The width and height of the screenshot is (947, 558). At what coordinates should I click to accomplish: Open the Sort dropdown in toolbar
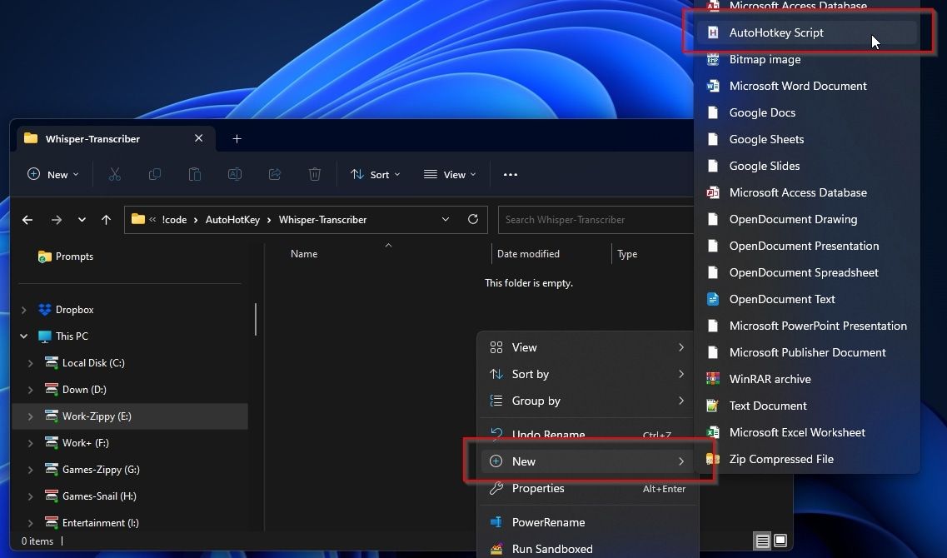point(376,174)
